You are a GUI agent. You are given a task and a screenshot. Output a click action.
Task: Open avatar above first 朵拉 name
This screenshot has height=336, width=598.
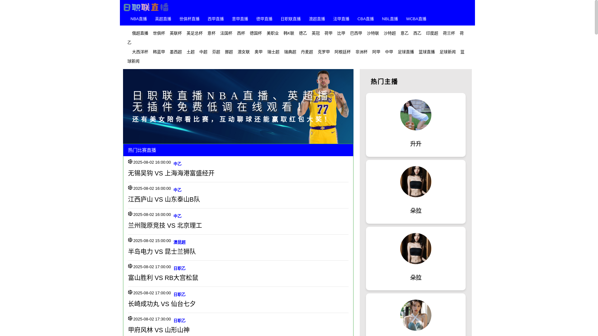coord(416,182)
